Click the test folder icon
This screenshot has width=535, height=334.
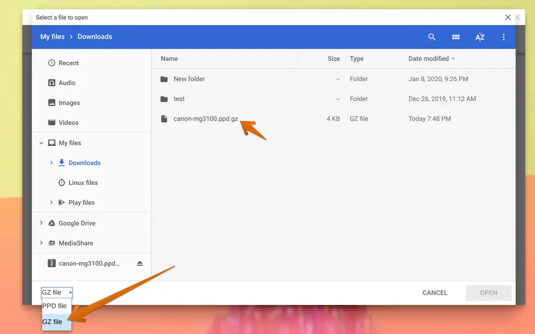pyautogui.click(x=164, y=99)
